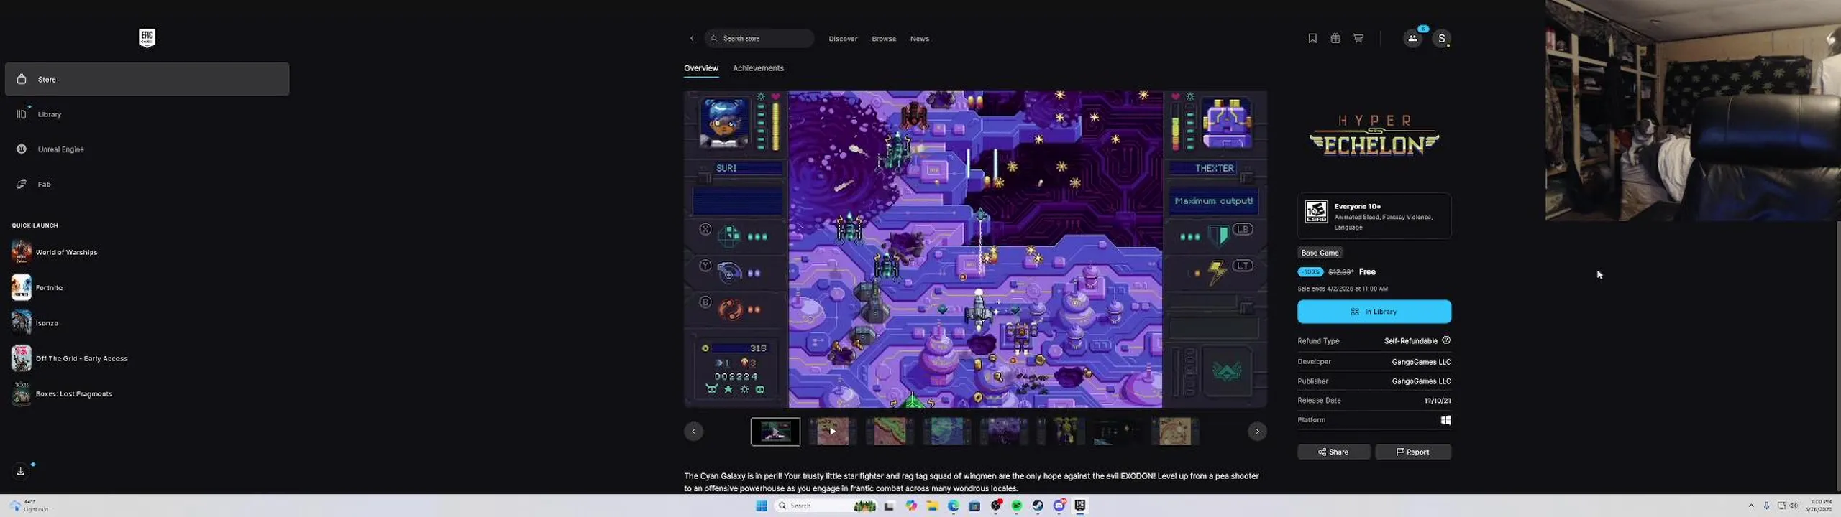Click the 11/10/21 release date value
The width and height of the screenshot is (1841, 517).
click(1437, 401)
